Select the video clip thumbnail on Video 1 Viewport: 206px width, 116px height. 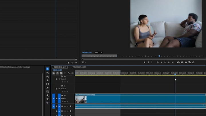click(x=81, y=99)
